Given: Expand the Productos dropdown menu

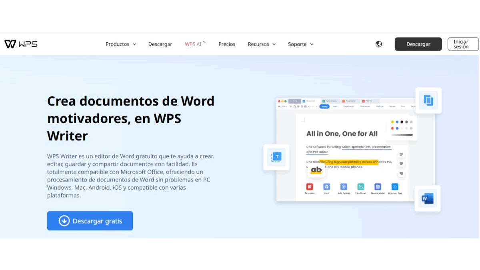Looking at the screenshot, I should [121, 44].
